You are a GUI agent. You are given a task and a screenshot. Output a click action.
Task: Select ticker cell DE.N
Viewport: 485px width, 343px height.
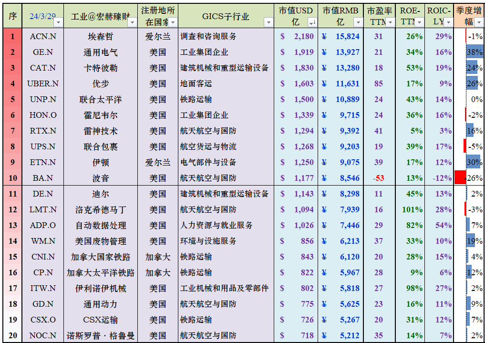tap(43, 194)
